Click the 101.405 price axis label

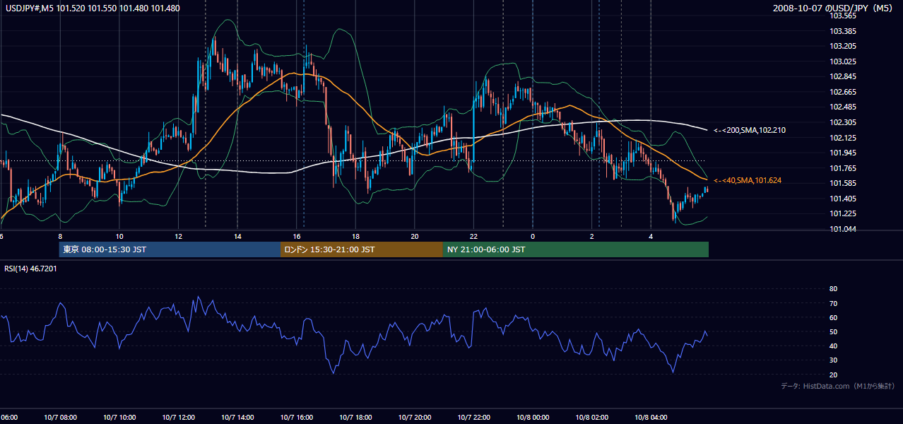pos(842,199)
